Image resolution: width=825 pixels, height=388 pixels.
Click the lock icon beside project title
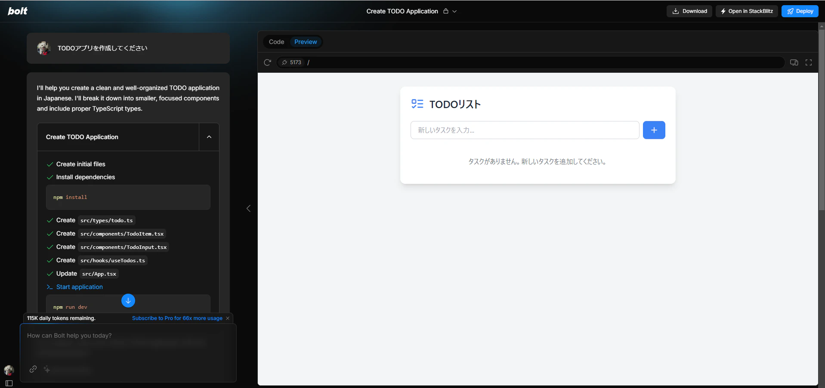[446, 11]
